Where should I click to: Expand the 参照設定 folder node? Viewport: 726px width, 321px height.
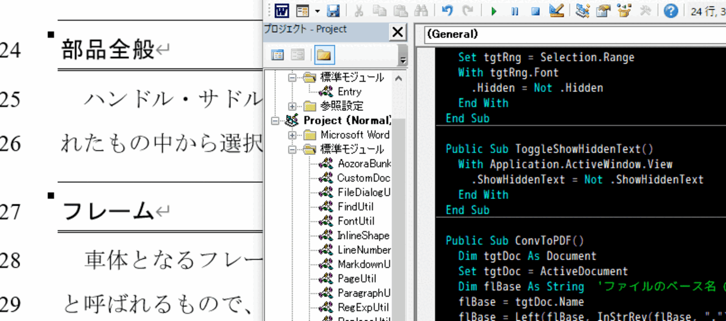292,106
